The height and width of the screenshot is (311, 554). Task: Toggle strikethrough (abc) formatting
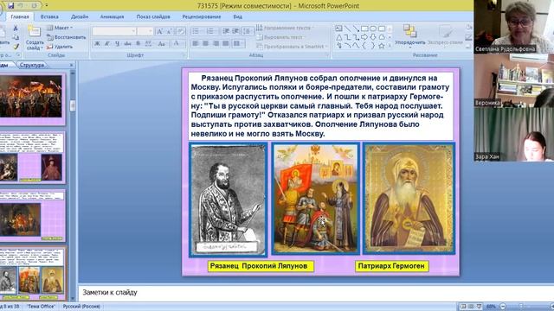(x=127, y=44)
